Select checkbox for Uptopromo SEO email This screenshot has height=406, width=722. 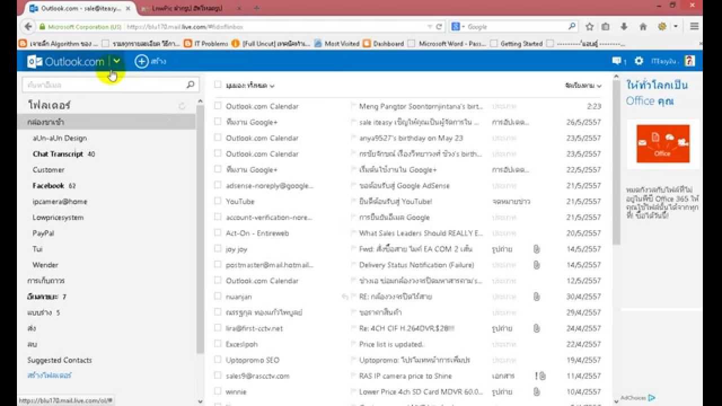218,359
